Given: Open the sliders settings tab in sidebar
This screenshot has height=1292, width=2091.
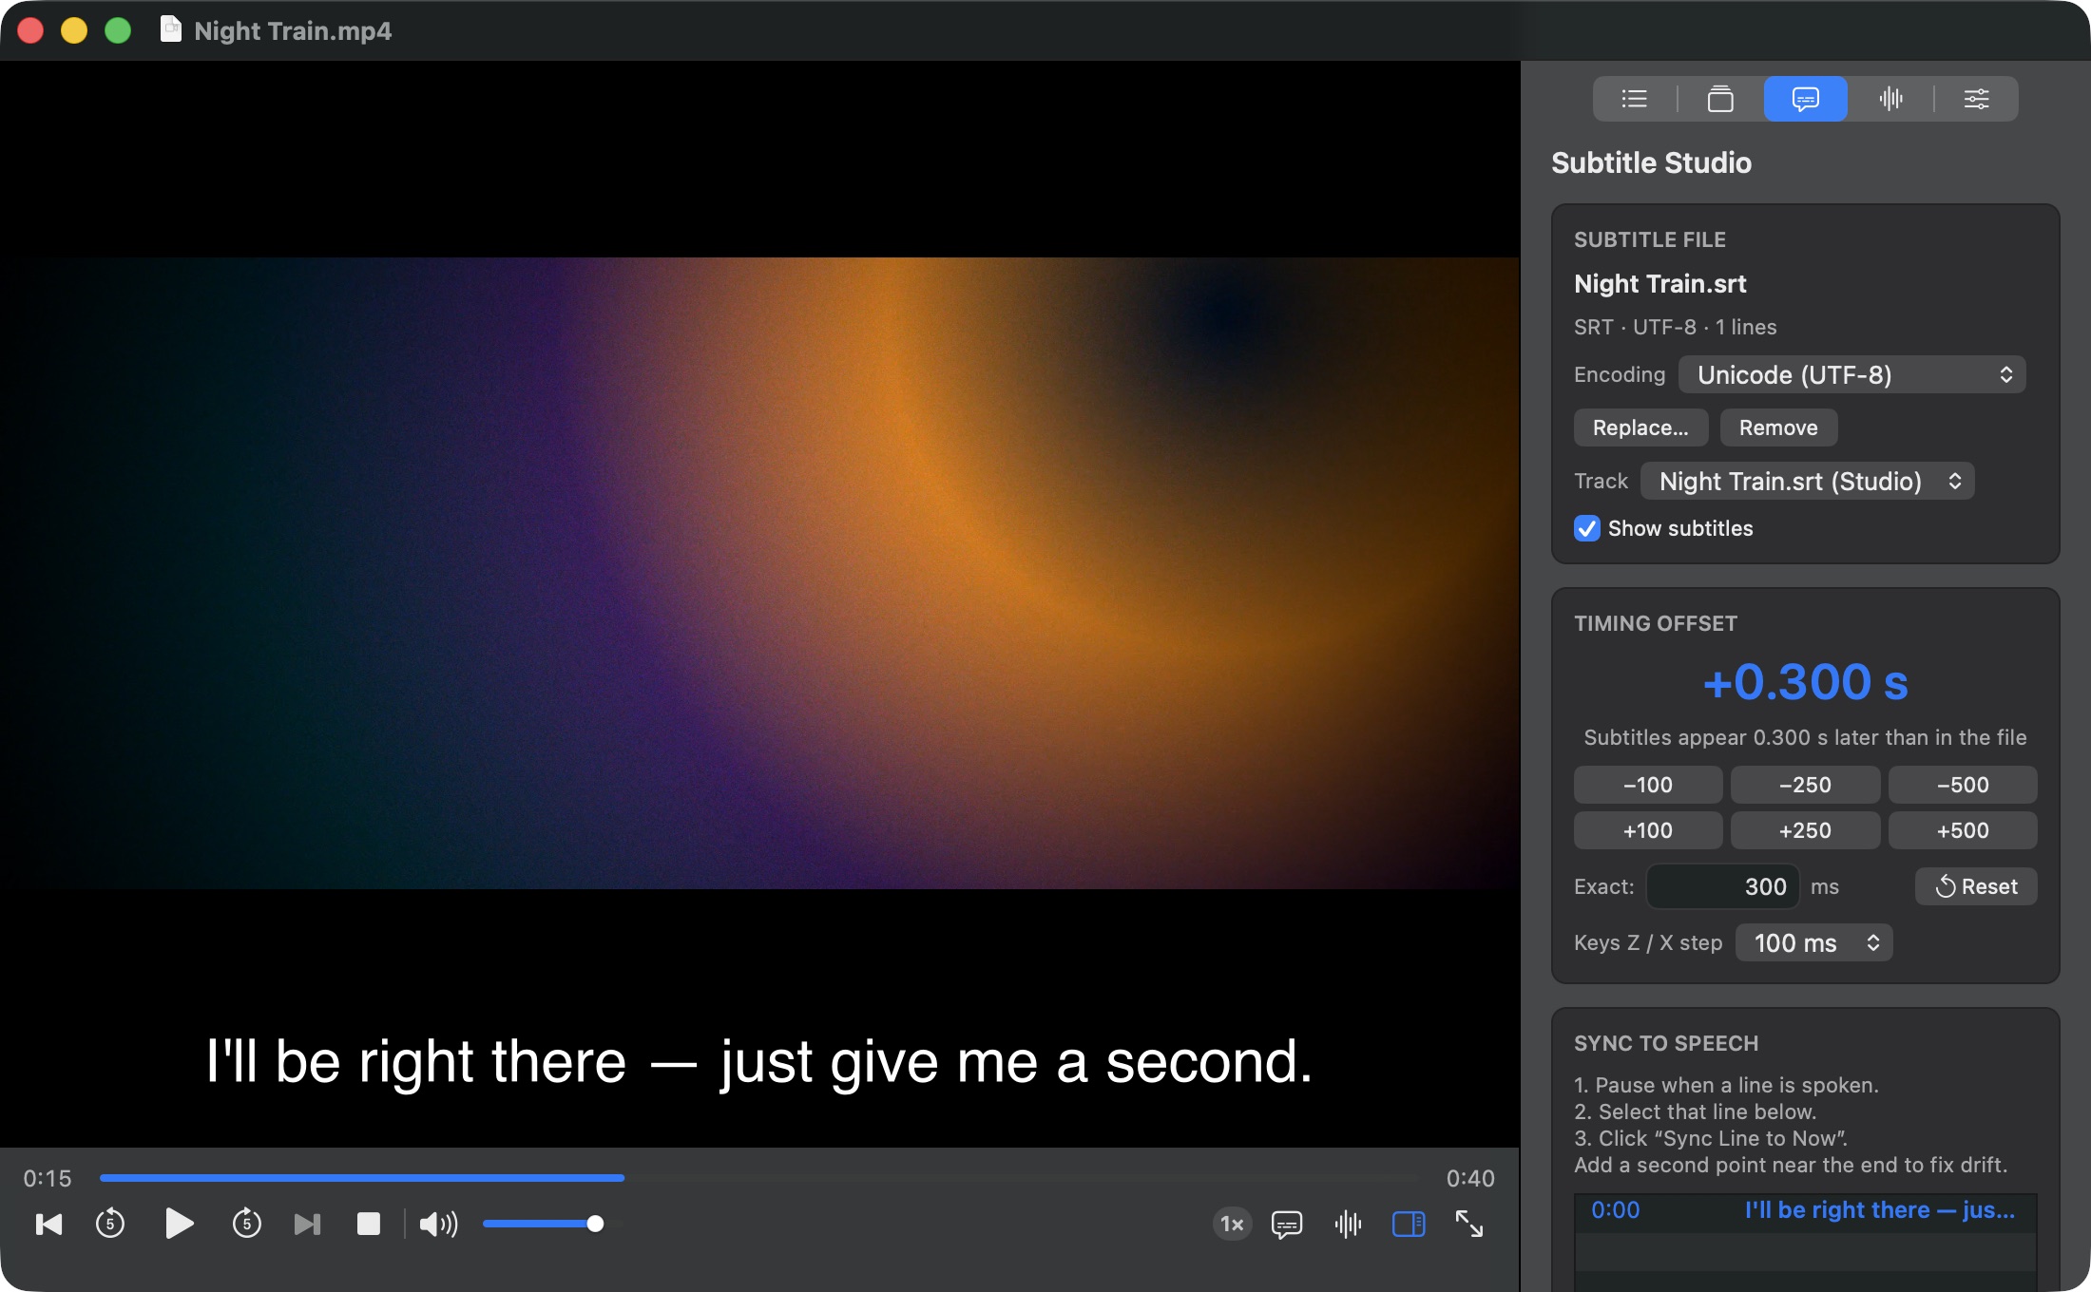Looking at the screenshot, I should (1977, 99).
